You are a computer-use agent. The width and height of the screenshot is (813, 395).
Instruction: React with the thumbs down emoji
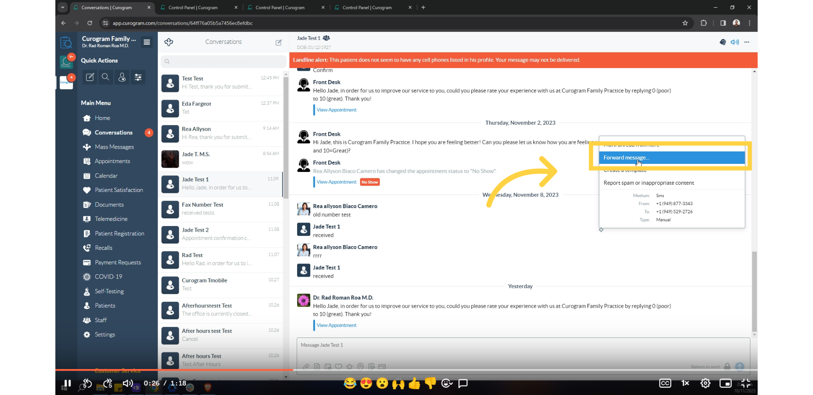pyautogui.click(x=430, y=384)
